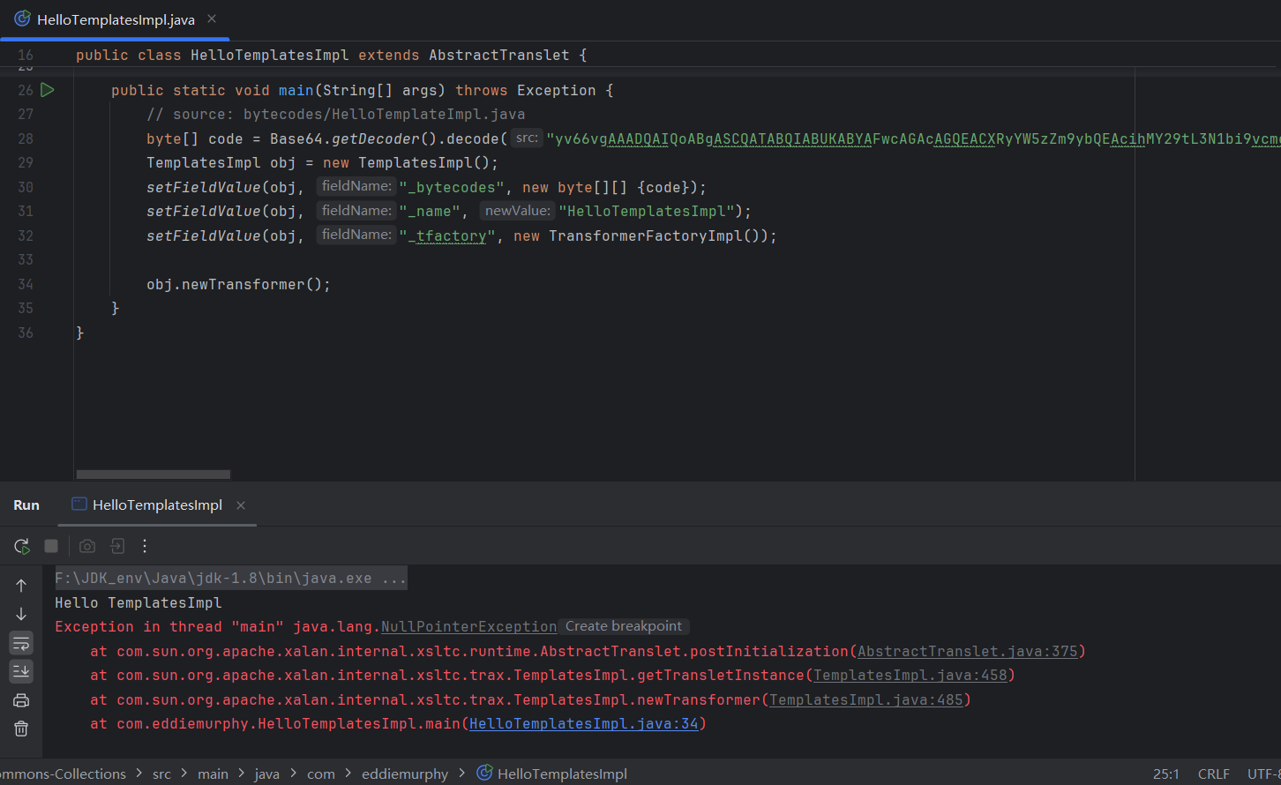Screen dimensions: 1281x785
Task: Click line number 34 in the gutter
Action: (x=26, y=284)
